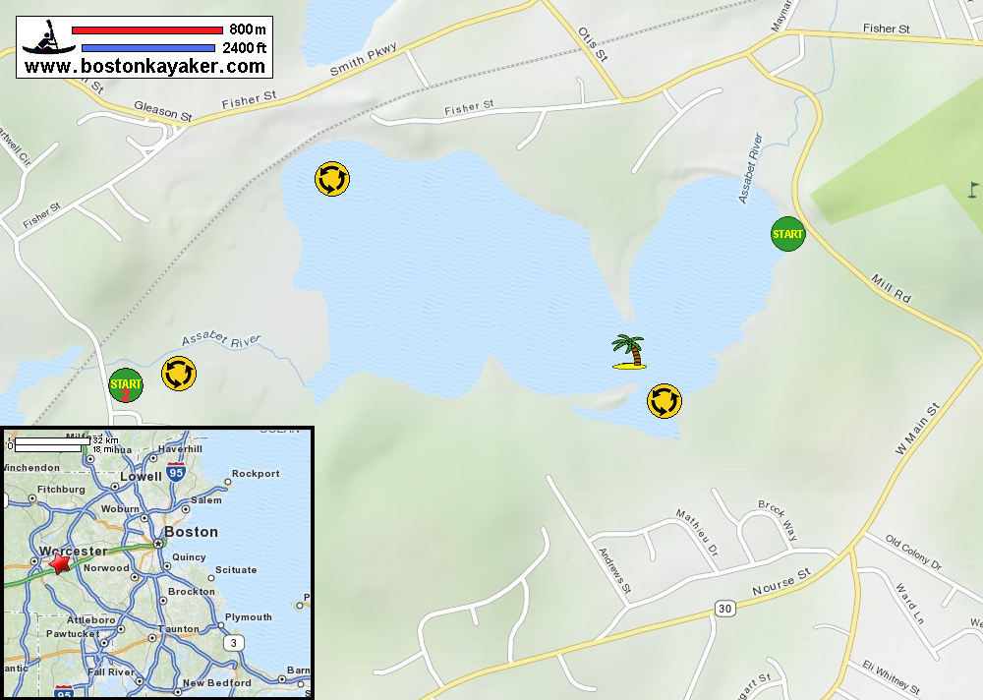Click the Eli Whitney St street label
Screen dimensions: 983x700
(x=891, y=676)
